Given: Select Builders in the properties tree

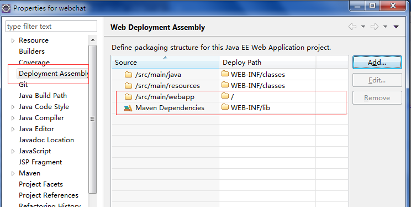Looking at the screenshot, I should coord(31,51).
